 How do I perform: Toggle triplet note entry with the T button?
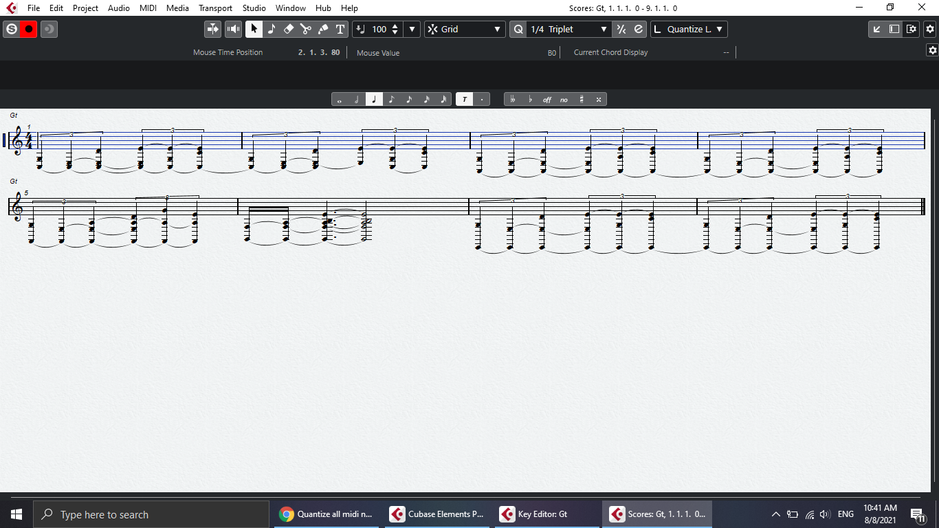tap(464, 99)
